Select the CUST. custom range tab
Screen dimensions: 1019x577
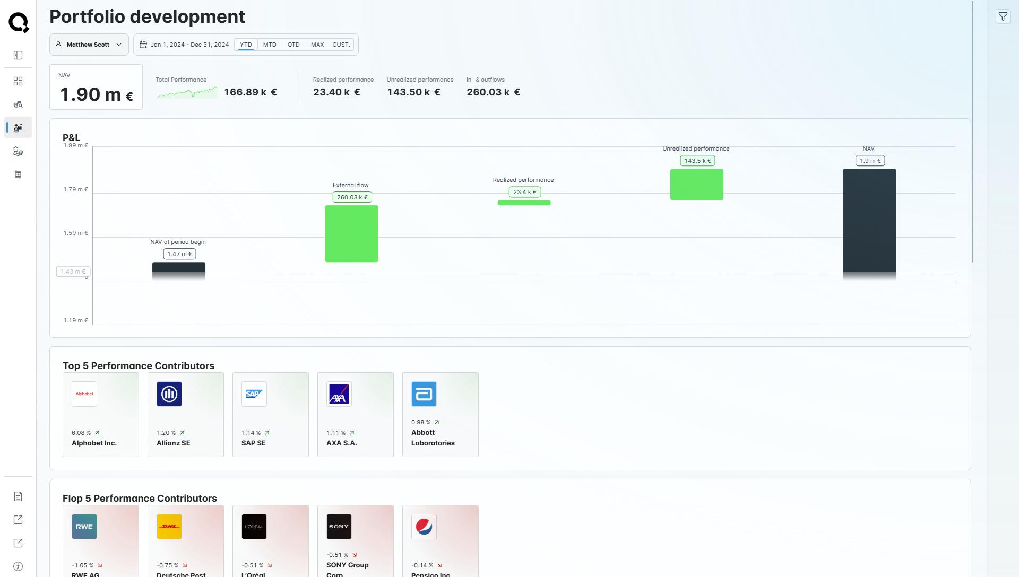pyautogui.click(x=341, y=45)
